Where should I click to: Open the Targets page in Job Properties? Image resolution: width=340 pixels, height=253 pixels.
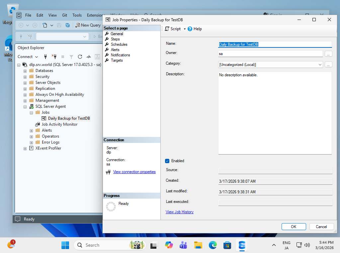pyautogui.click(x=117, y=60)
